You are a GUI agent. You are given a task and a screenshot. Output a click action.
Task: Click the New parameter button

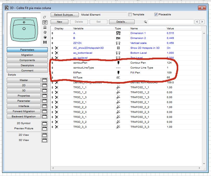(x=60, y=22)
